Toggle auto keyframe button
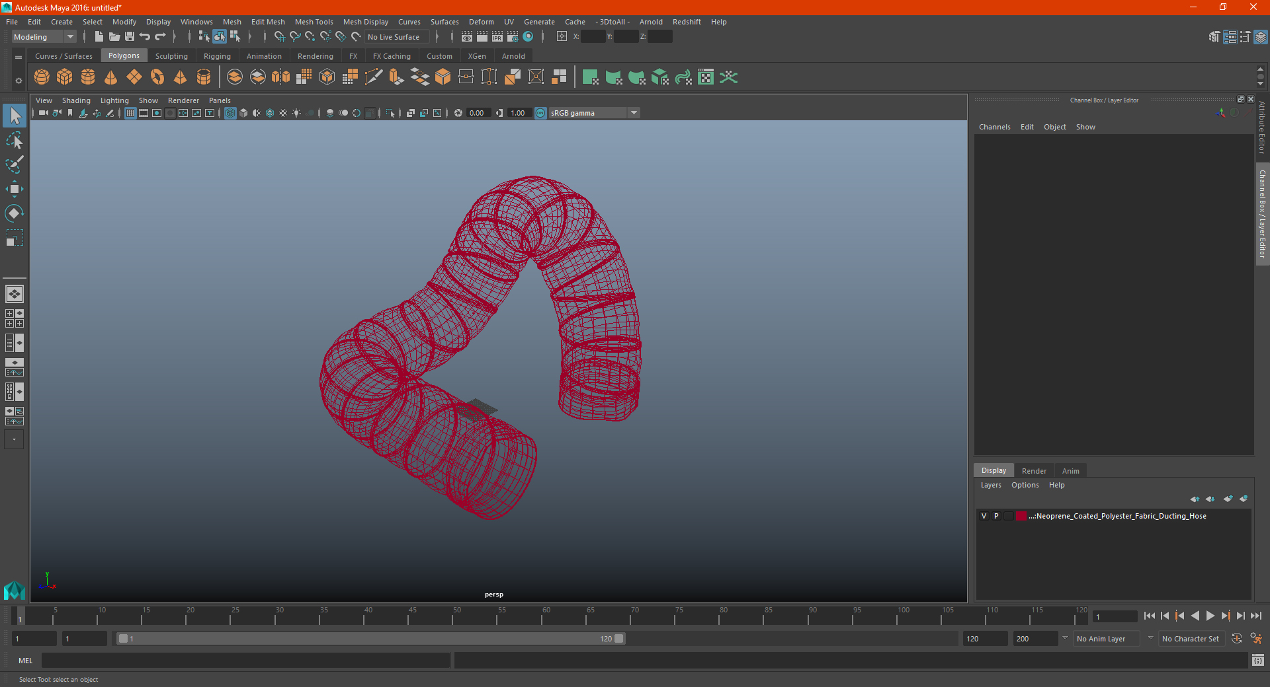 (1237, 639)
